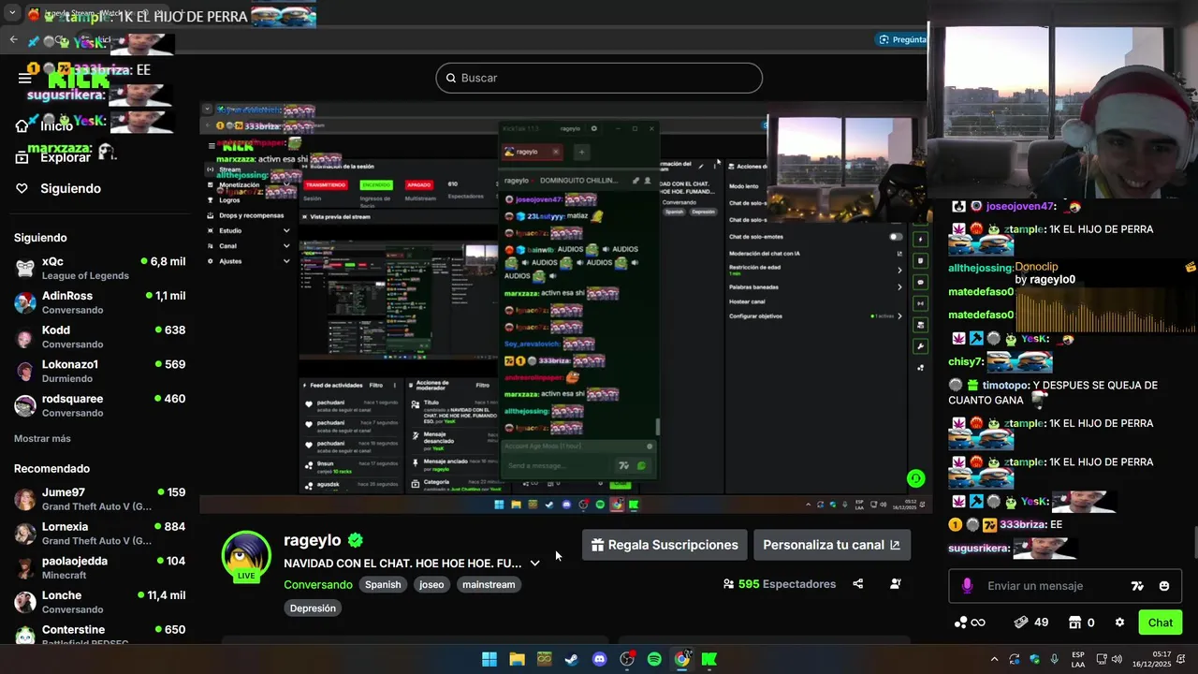1198x674 pixels.
Task: Open Steam from taskbar
Action: point(571,659)
